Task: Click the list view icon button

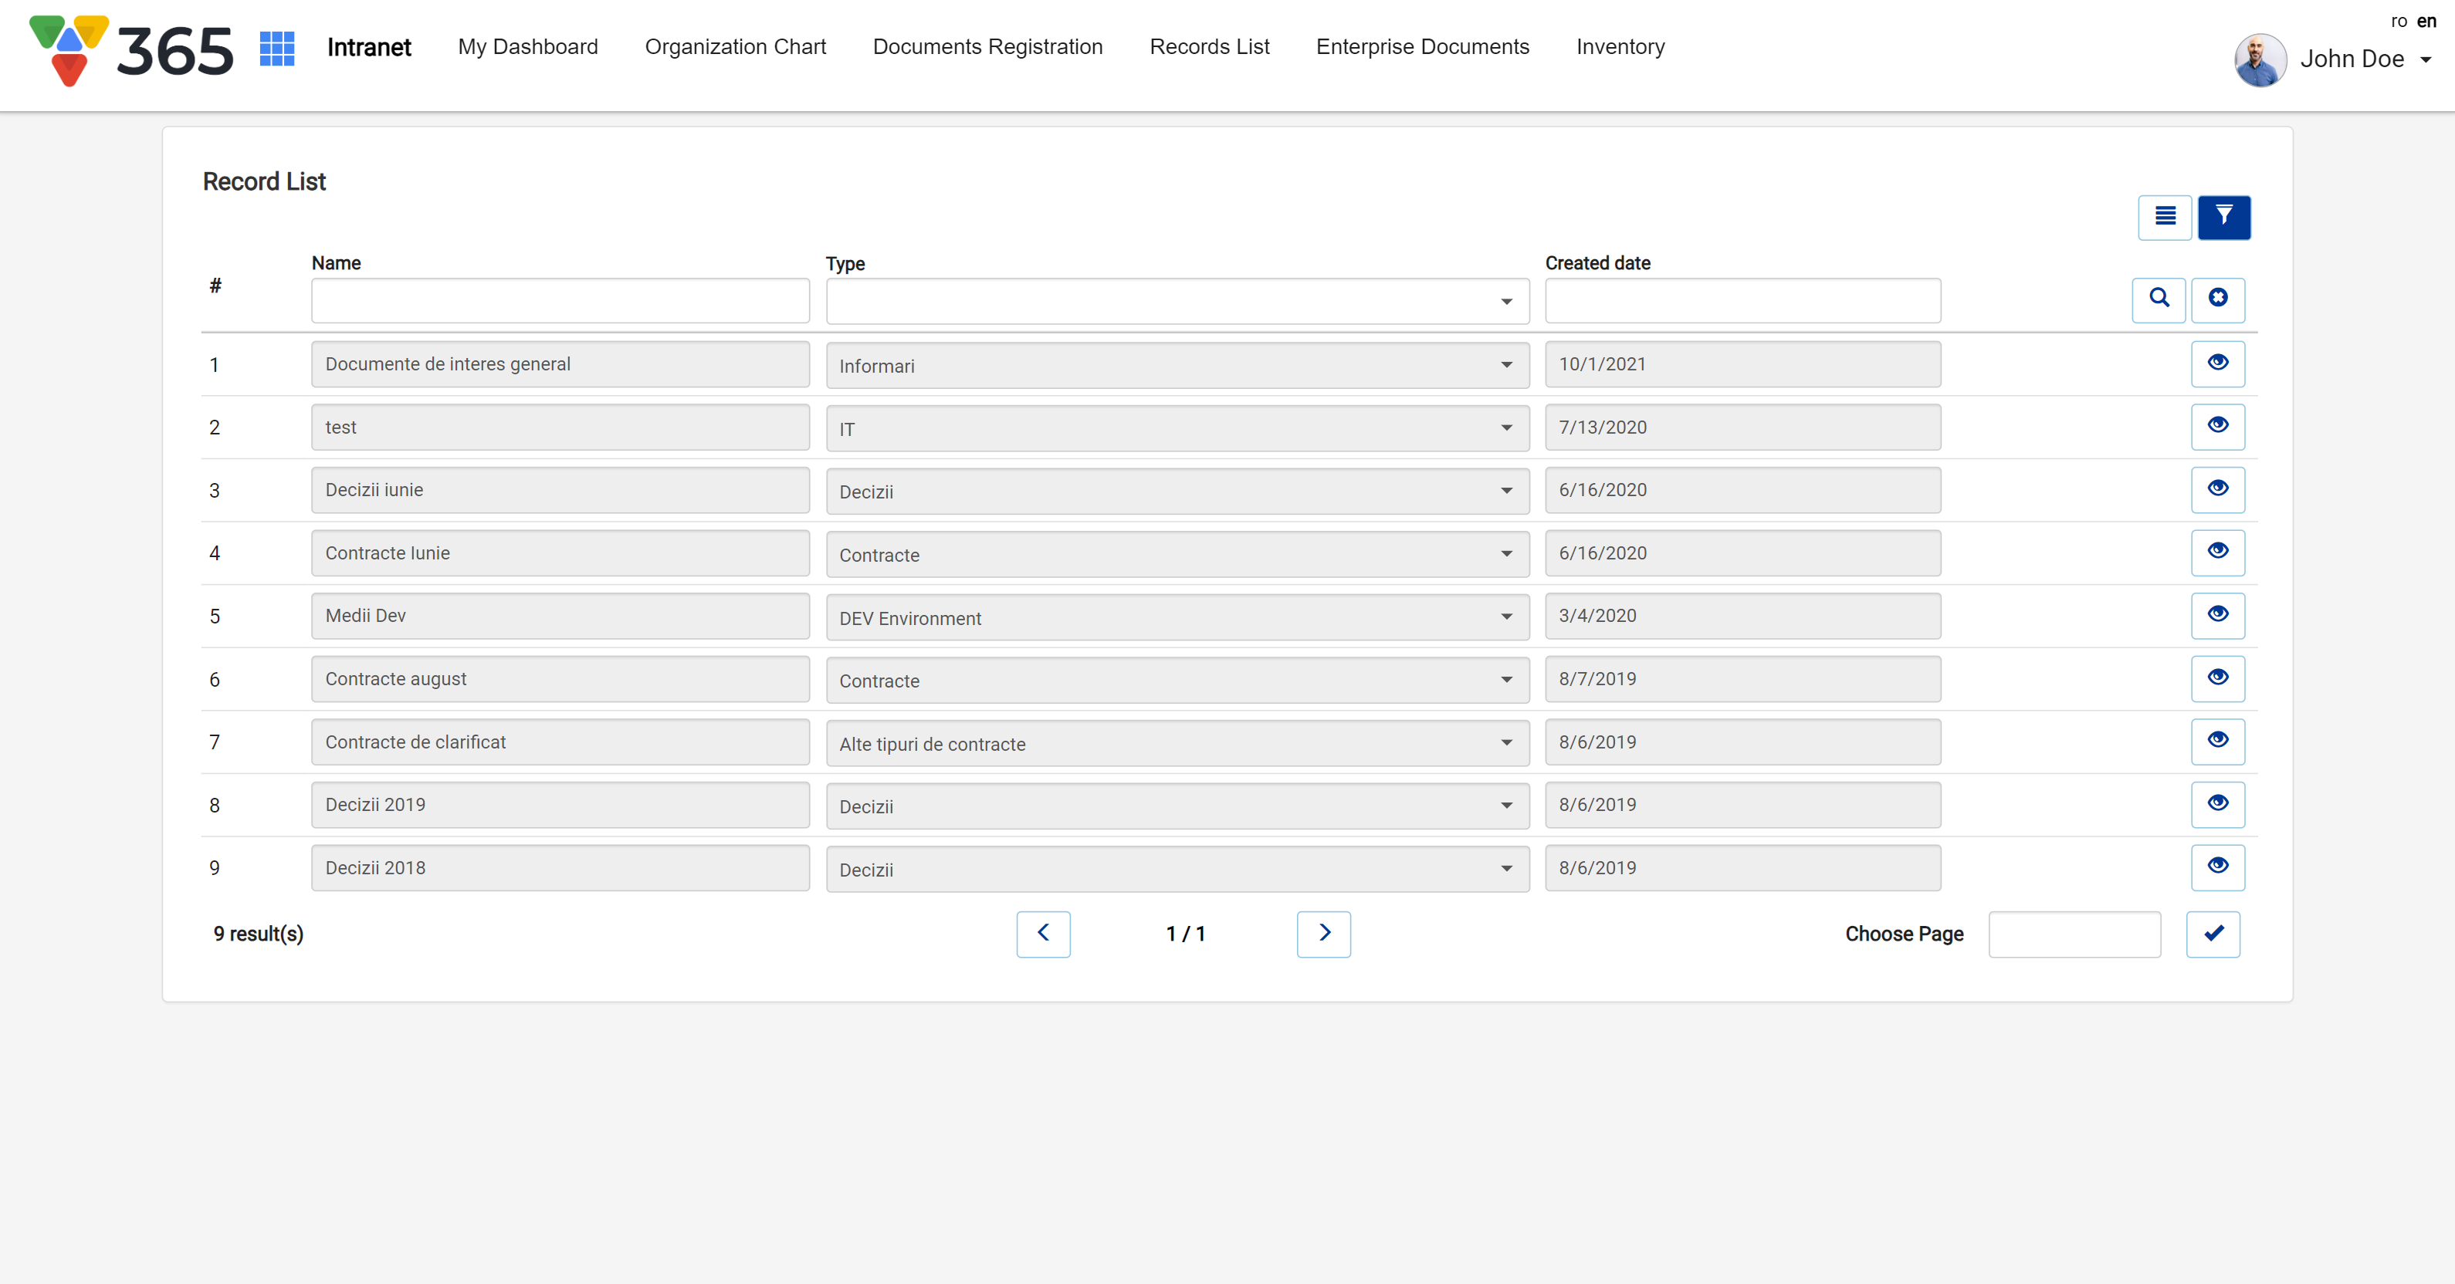Action: [x=2164, y=217]
